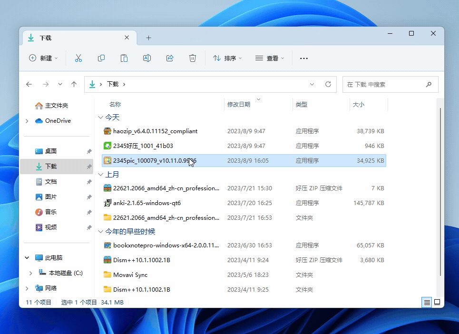This screenshot has width=459, height=334.
Task: Click the Up navigation arrow icon
Action: click(x=74, y=84)
